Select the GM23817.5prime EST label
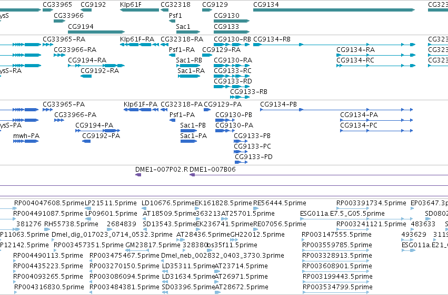Image resolution: width=448 pixels, height=295 pixels. pyautogui.click(x=153, y=245)
